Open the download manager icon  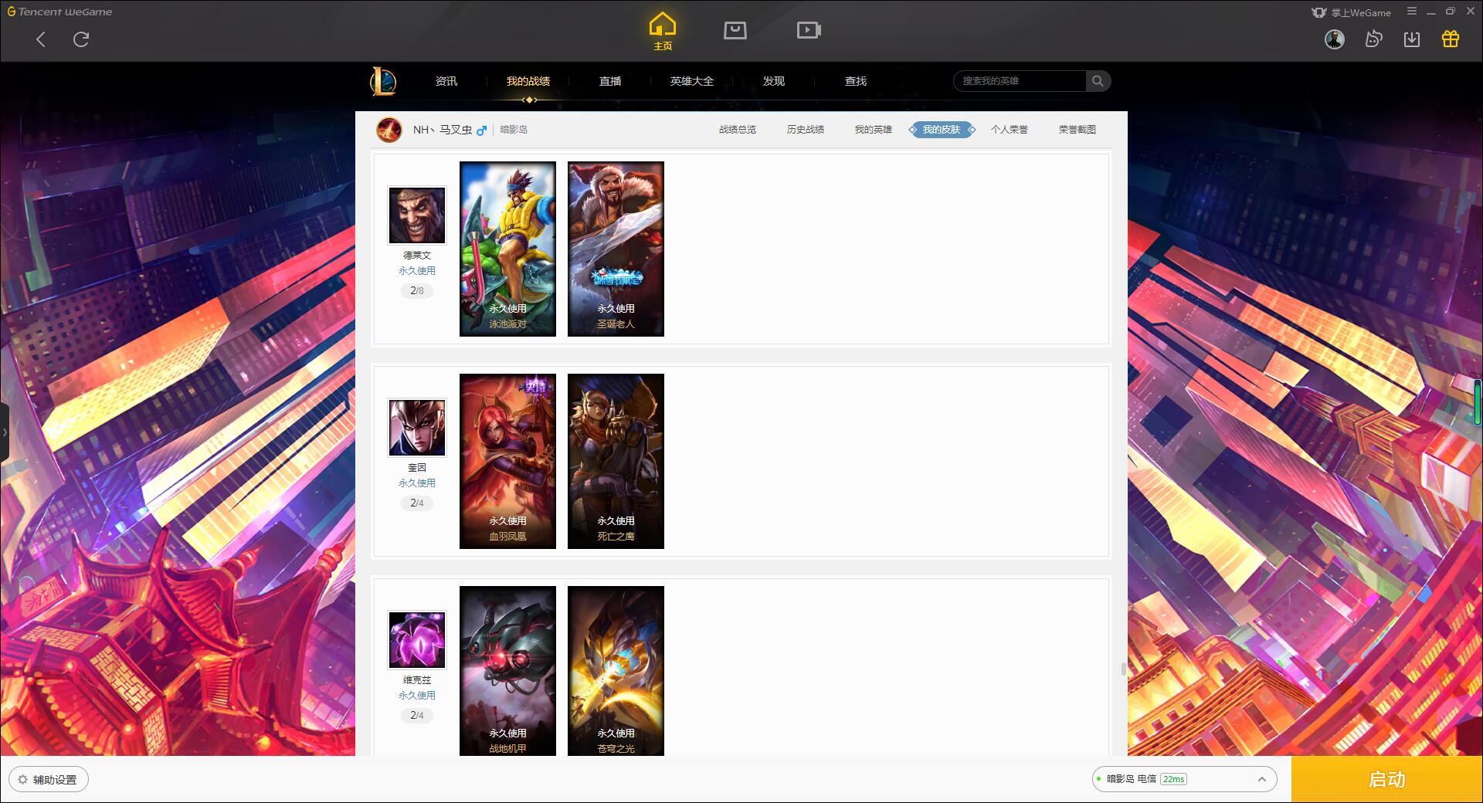[x=1412, y=39]
